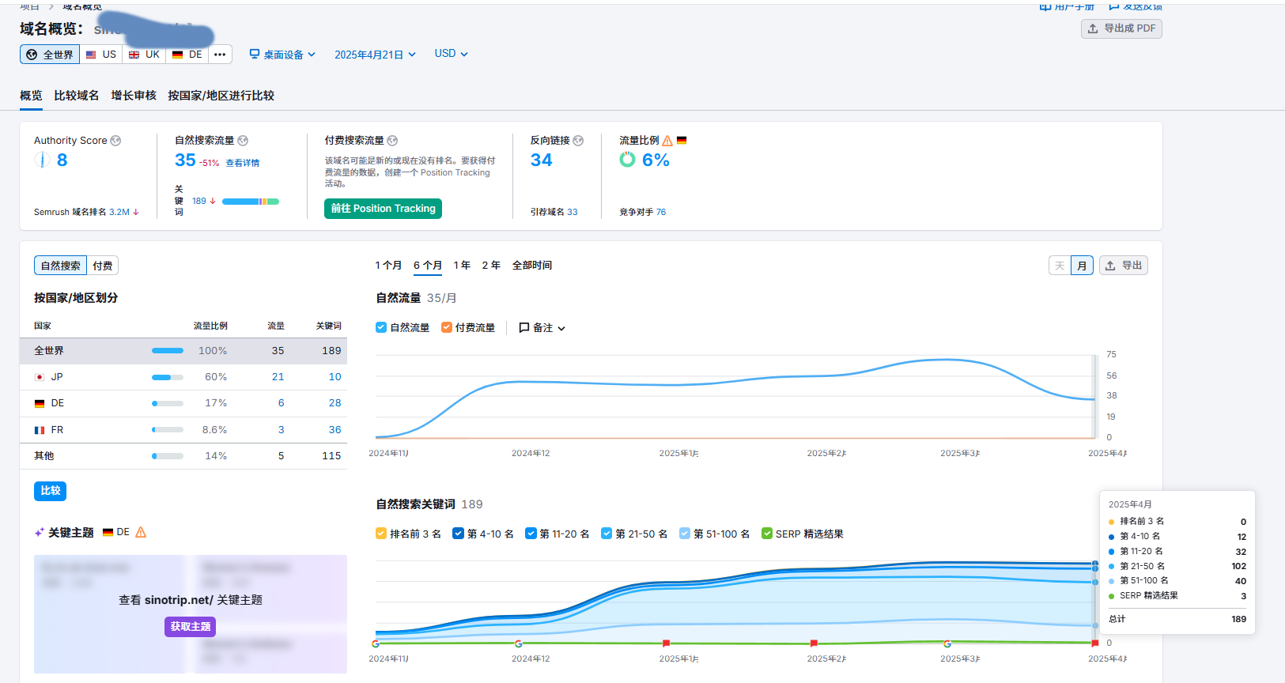Switch to the 增长审核 tab
Viewport: 1285px width, 683px height.
(x=134, y=96)
